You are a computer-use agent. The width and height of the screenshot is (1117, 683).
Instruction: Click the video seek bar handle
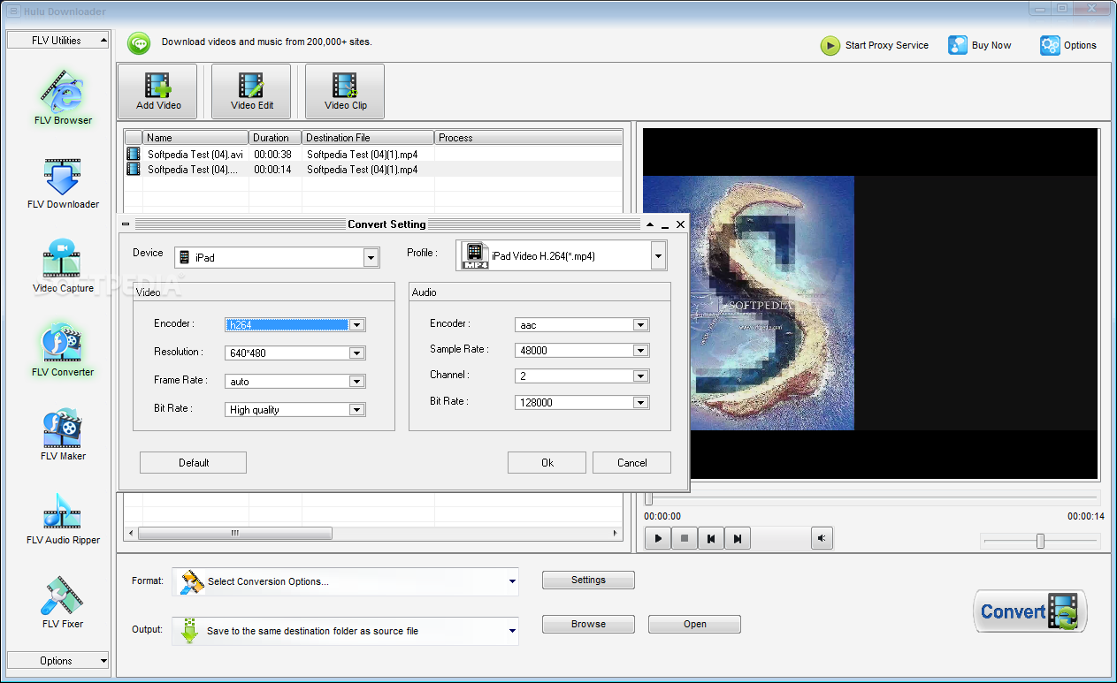(x=648, y=498)
